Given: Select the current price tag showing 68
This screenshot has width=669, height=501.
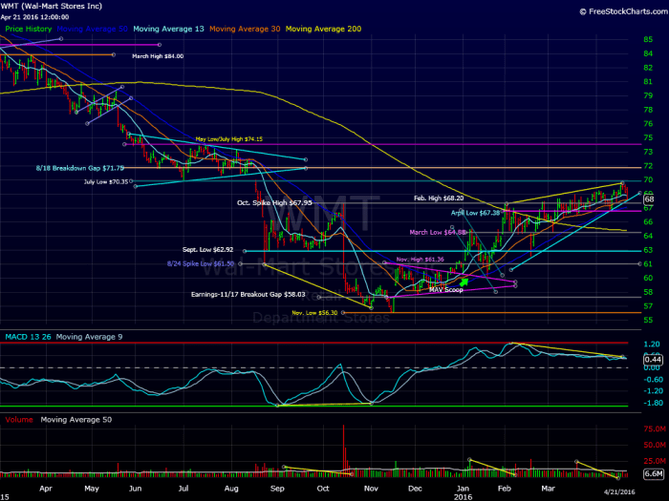Looking at the screenshot, I should tap(649, 199).
